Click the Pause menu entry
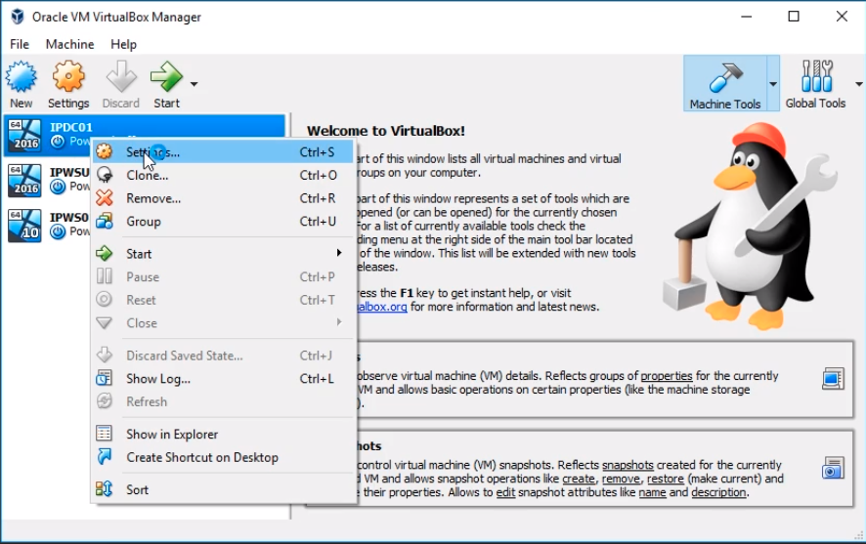The height and width of the screenshot is (544, 866). 224,276
